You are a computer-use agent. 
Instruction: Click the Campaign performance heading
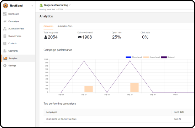pos(58,50)
